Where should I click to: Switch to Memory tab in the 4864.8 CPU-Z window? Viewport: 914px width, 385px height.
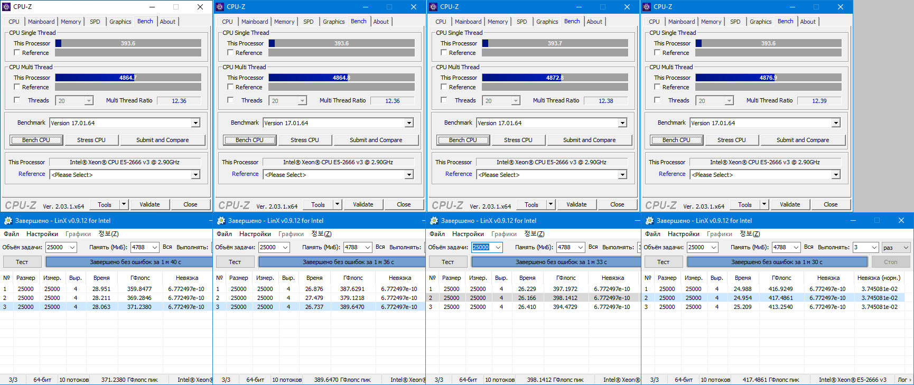[284, 22]
